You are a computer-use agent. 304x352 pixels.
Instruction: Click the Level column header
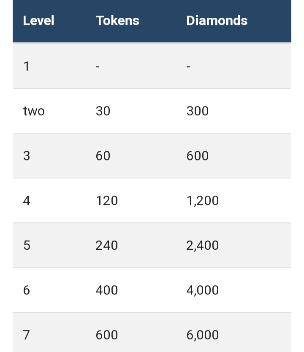tap(38, 21)
